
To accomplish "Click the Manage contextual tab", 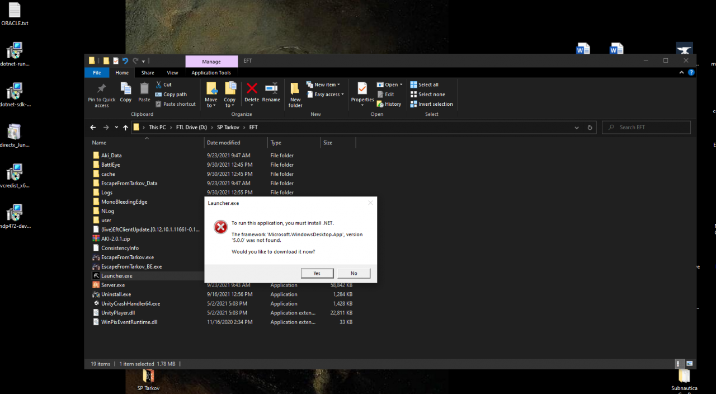I will 211,62.
